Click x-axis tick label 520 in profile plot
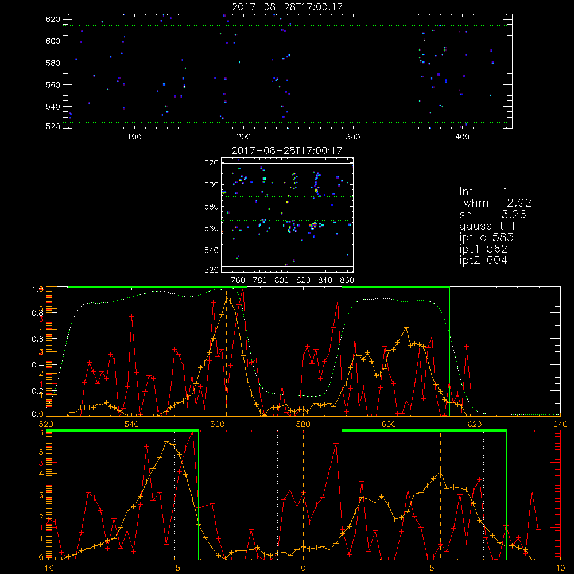 [46, 425]
